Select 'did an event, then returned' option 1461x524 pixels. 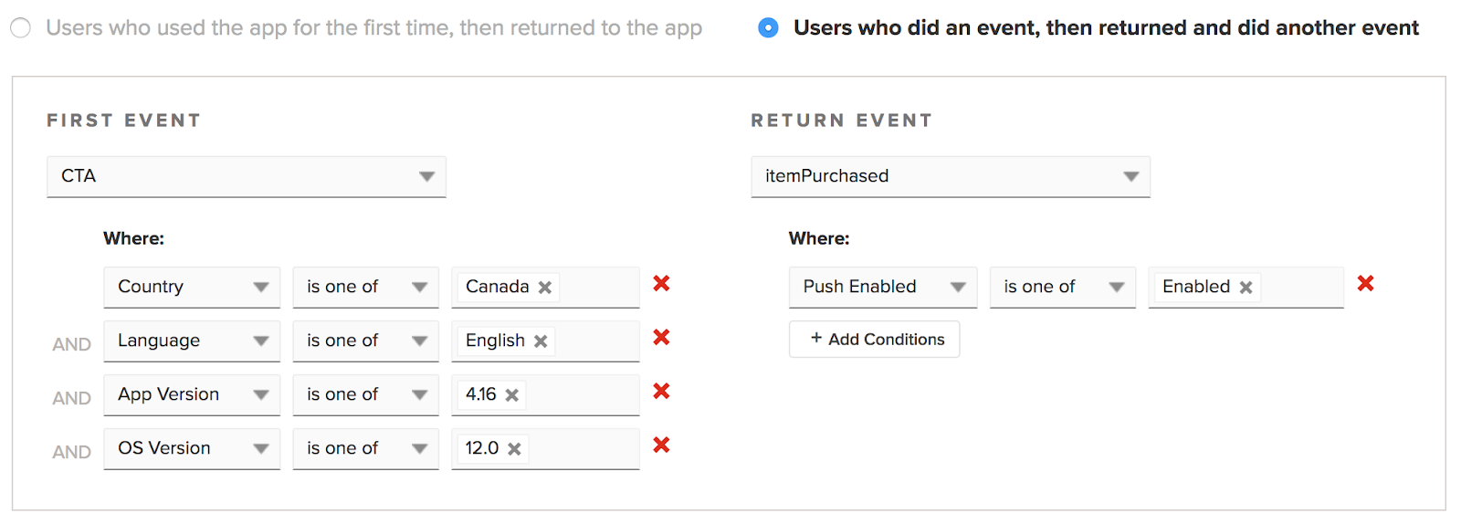pyautogui.click(x=769, y=28)
